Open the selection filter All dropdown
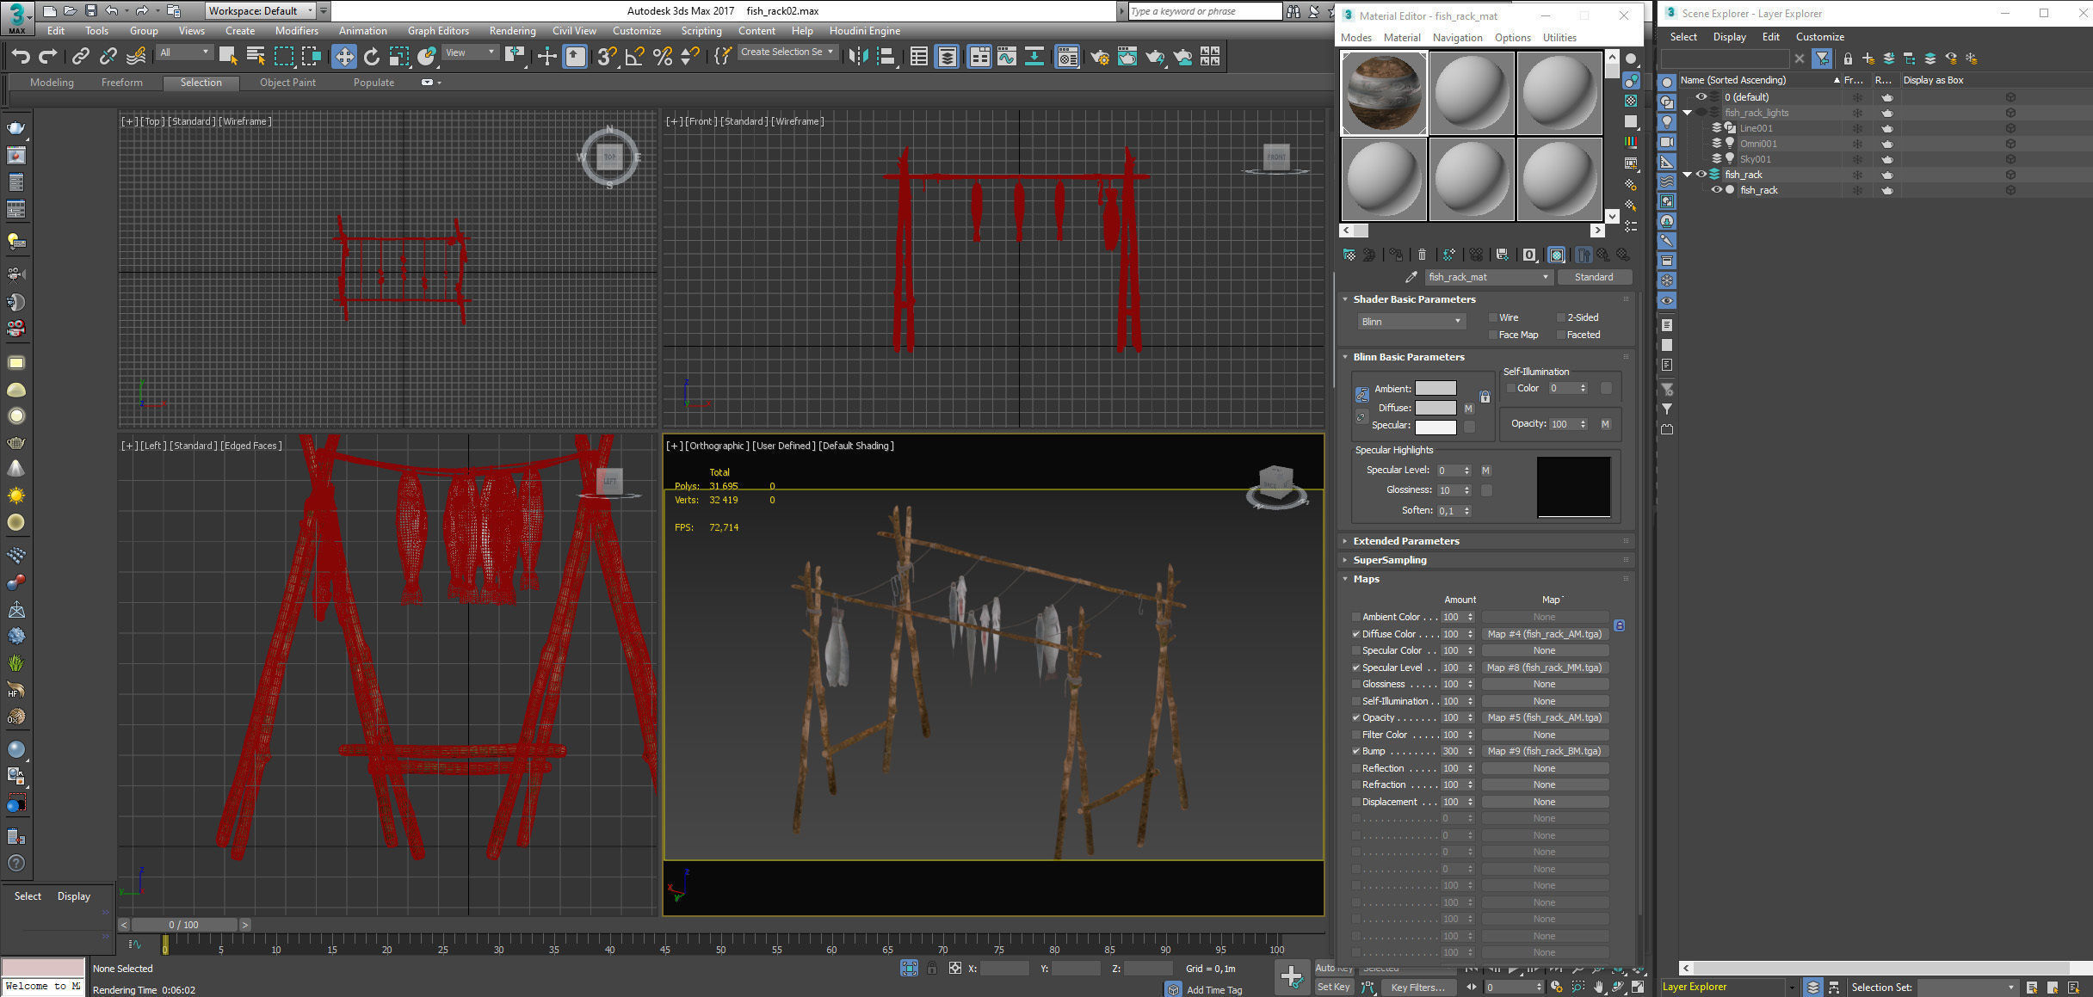This screenshot has height=997, width=2093. pos(184,52)
